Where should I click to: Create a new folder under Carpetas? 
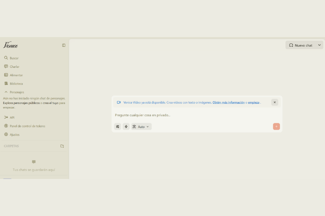click(62, 146)
